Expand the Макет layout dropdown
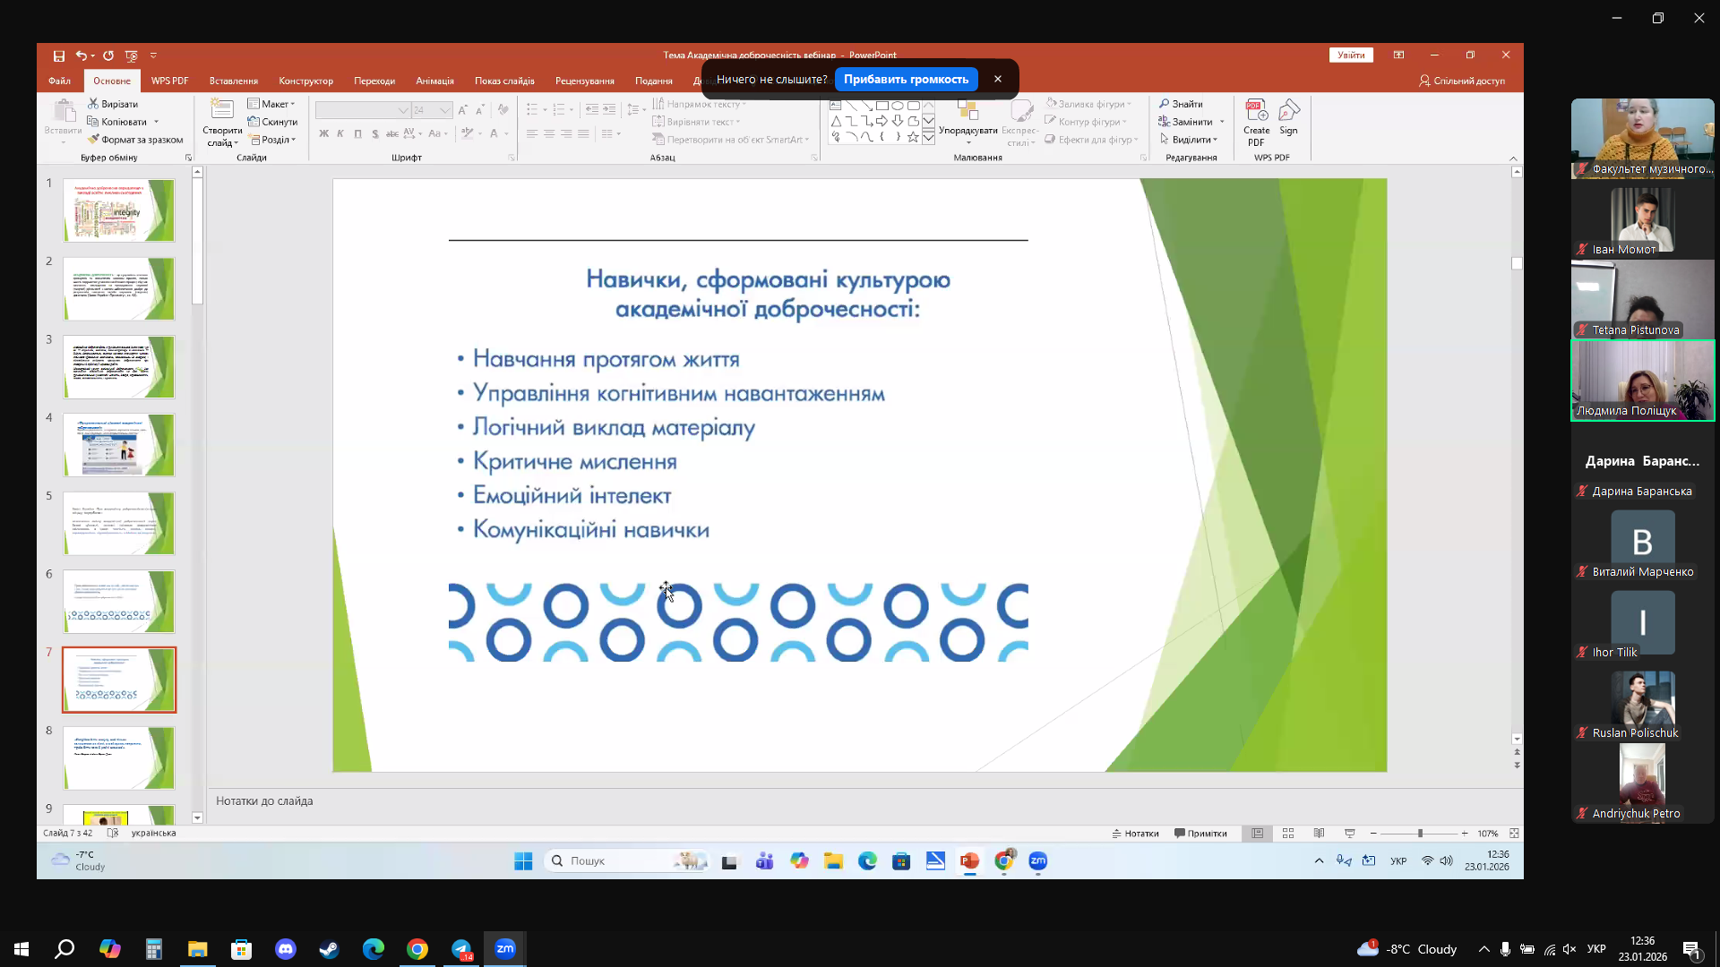The image size is (1720, 967). tap(271, 104)
